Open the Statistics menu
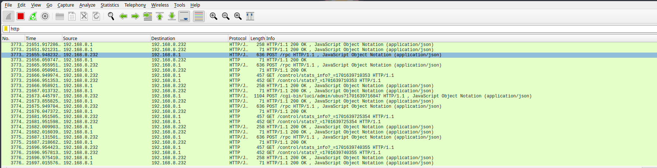 110,5
